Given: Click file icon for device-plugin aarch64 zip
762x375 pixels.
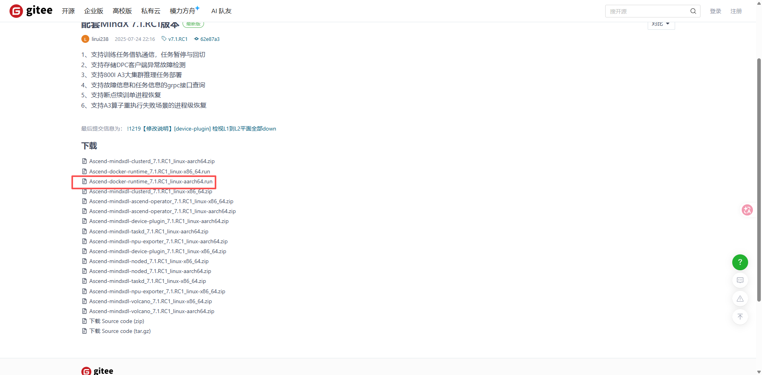Looking at the screenshot, I should 84,221.
